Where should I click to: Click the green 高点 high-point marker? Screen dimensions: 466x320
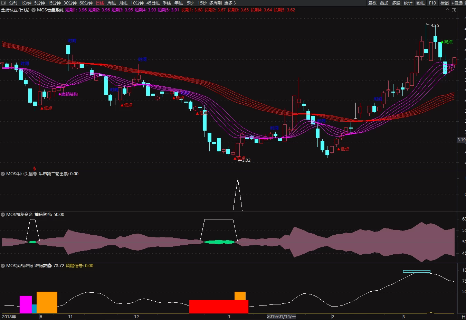[x=447, y=42]
